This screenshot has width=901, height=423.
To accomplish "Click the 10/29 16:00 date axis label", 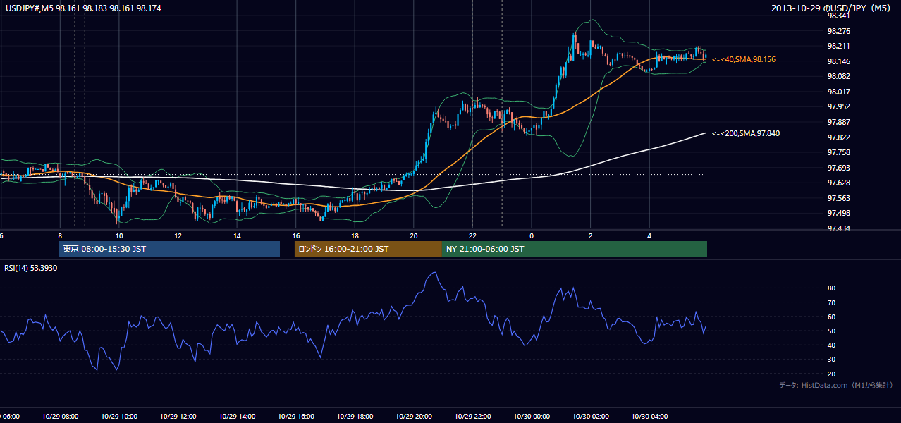I will (295, 417).
